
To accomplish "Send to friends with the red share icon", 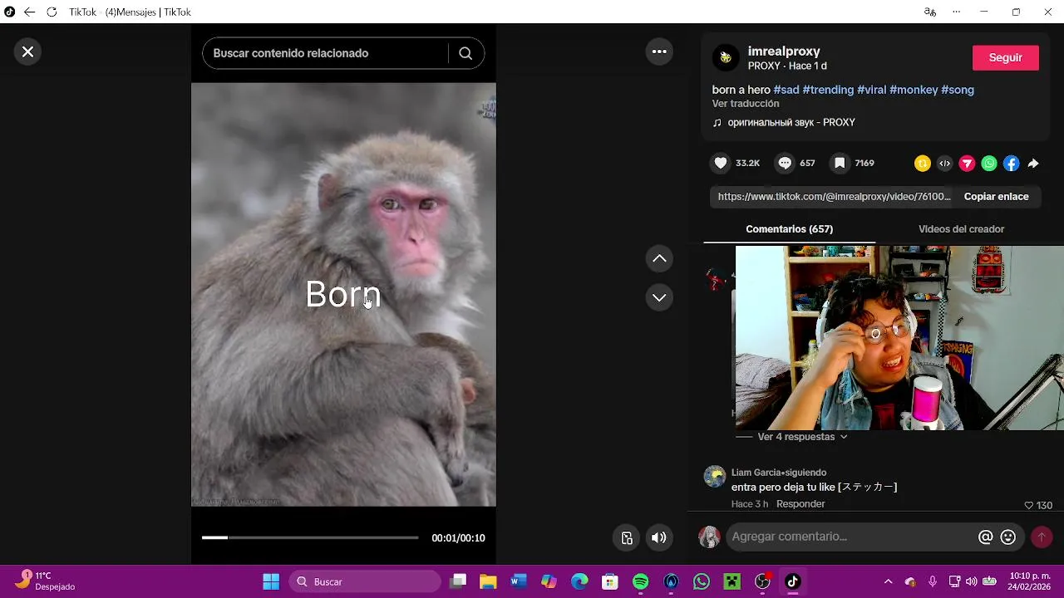I will [967, 164].
